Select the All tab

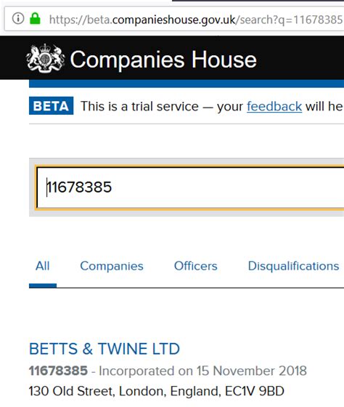coord(43,266)
